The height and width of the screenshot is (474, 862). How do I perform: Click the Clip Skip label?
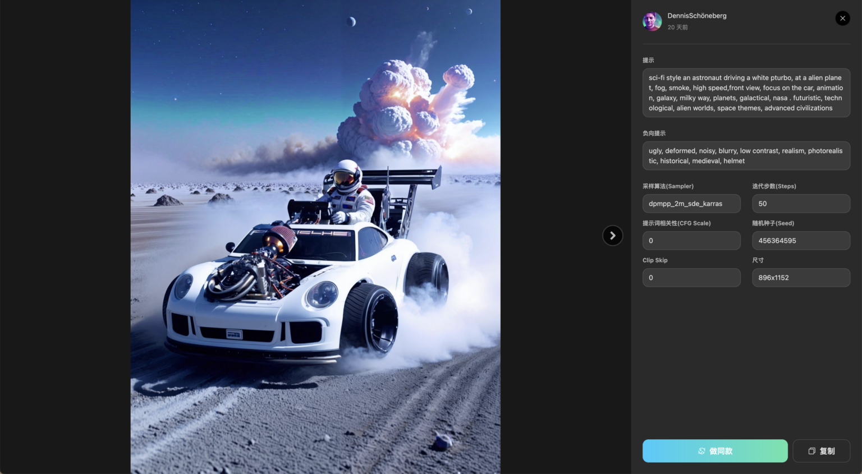click(655, 260)
